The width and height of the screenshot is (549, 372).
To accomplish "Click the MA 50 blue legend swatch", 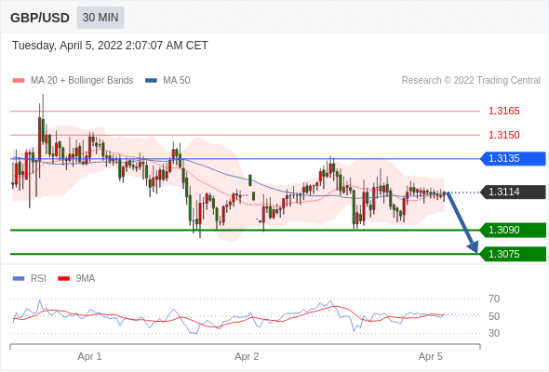I will click(151, 81).
